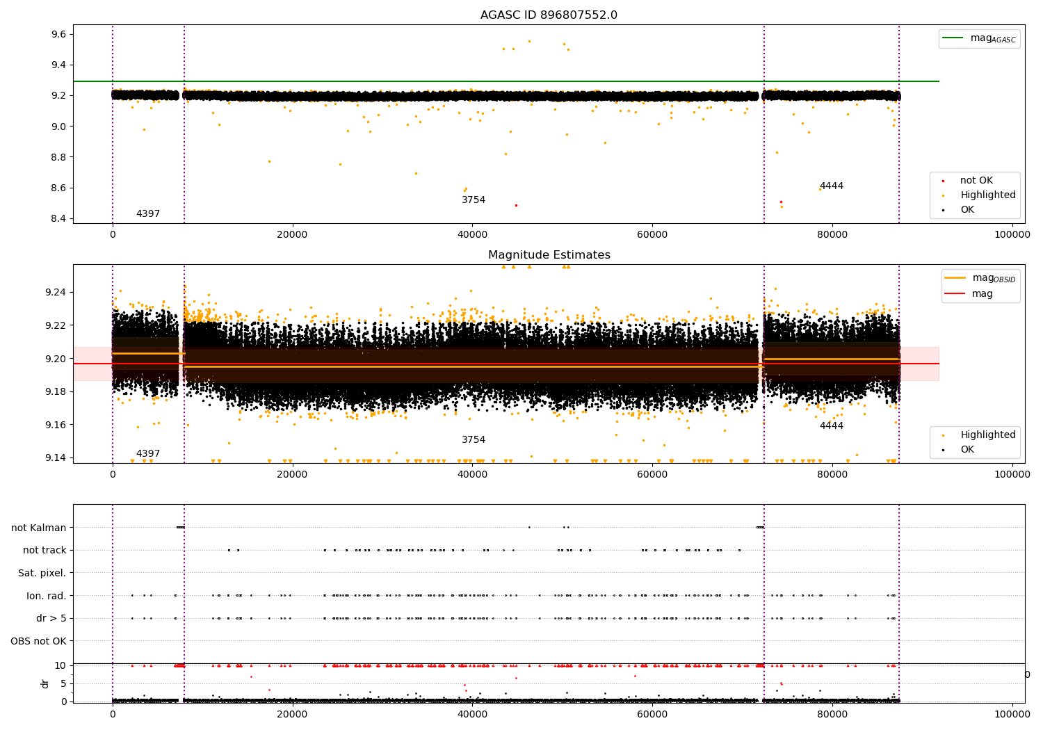Click the 9.20 y-axis tick label
The height and width of the screenshot is (730, 1043).
coord(56,359)
